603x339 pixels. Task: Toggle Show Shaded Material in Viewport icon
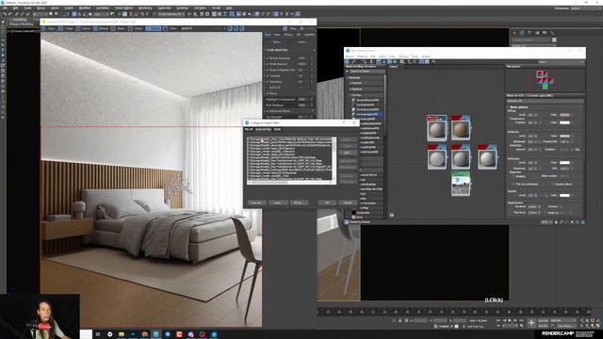coord(389,61)
